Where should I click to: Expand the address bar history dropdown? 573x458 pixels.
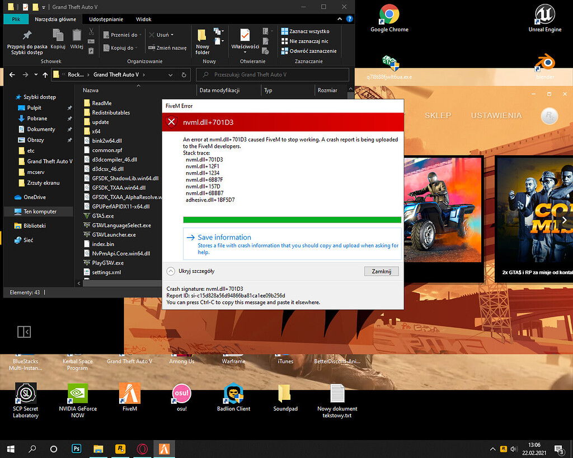tap(170, 75)
